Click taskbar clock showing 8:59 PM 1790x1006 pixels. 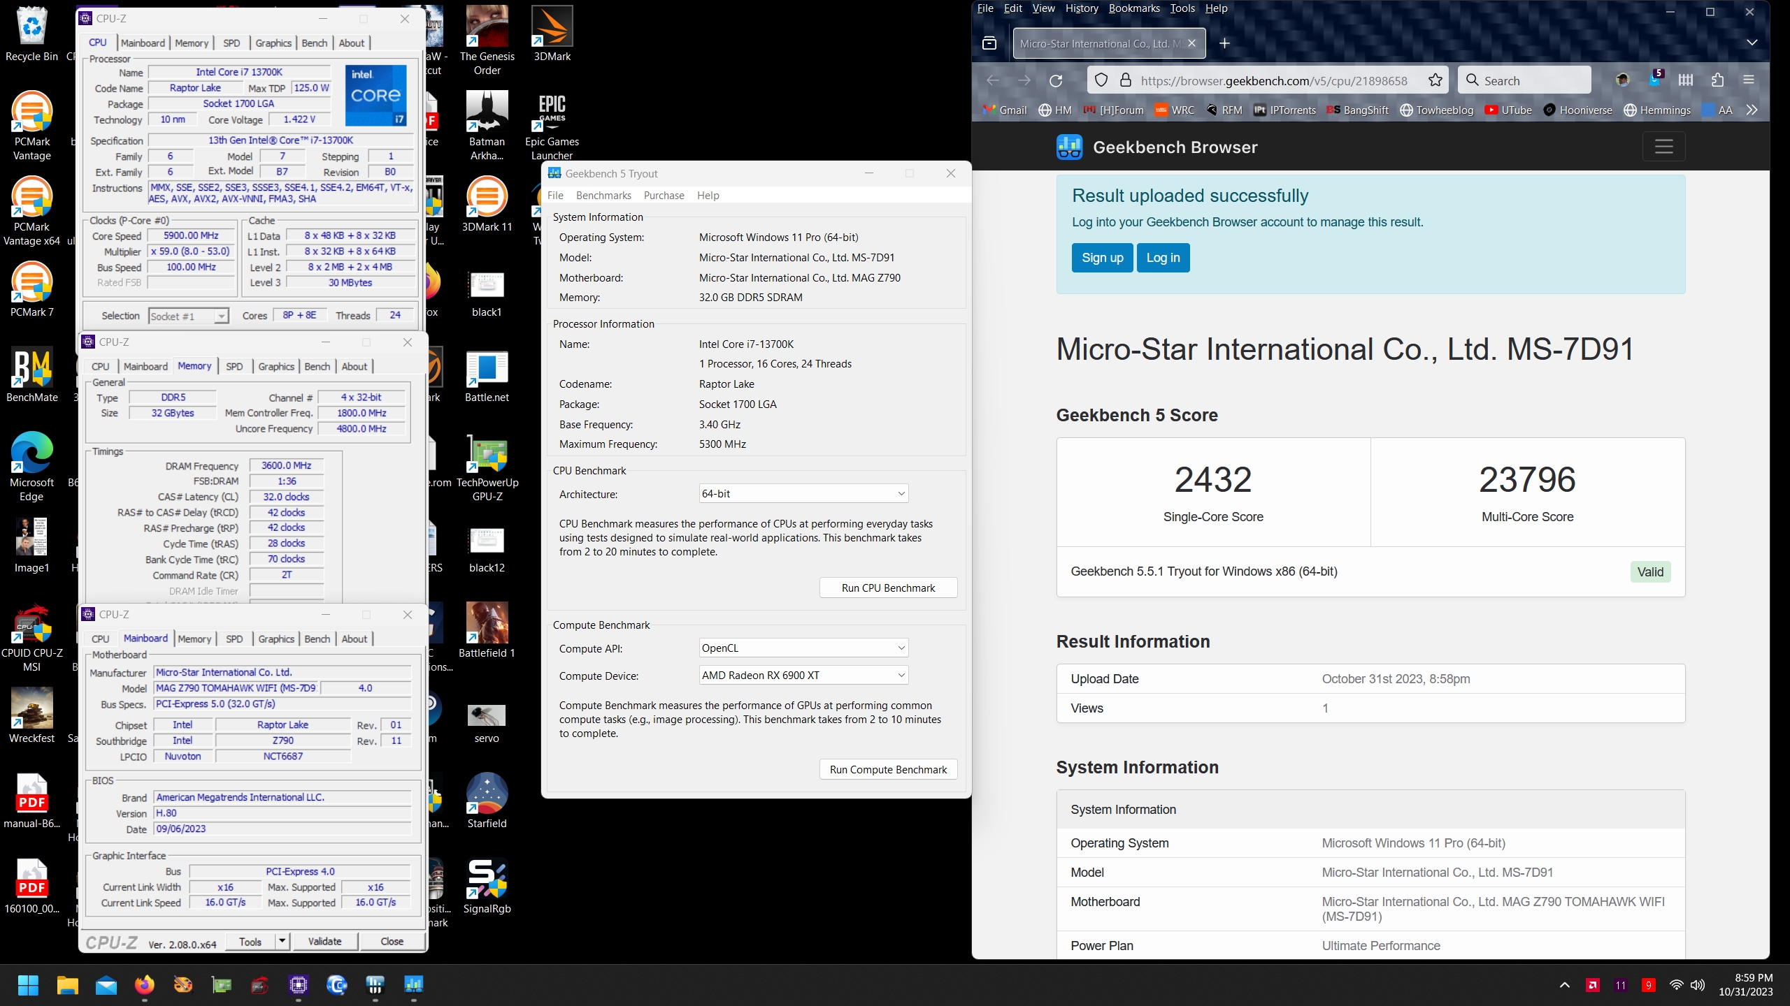click(x=1745, y=985)
